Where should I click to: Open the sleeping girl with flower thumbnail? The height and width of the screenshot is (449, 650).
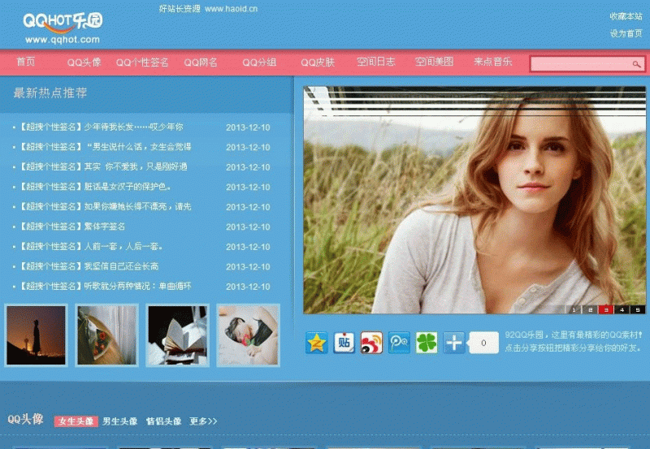249,335
